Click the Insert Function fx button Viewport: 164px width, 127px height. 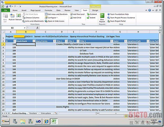pyautogui.click(x=37, y=28)
